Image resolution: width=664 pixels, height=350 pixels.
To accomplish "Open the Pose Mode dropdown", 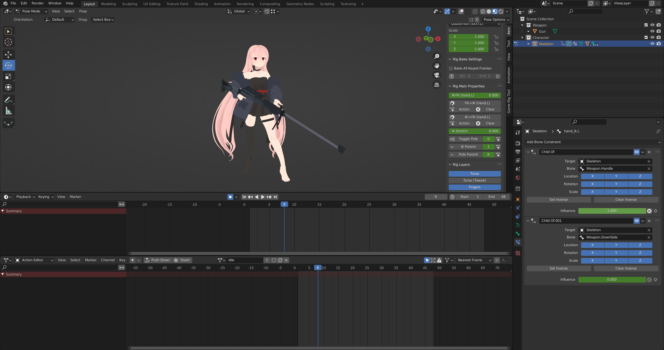I will [31, 11].
